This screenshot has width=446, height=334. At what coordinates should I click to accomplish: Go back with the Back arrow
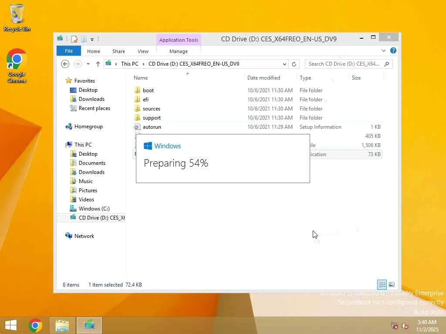65,64
